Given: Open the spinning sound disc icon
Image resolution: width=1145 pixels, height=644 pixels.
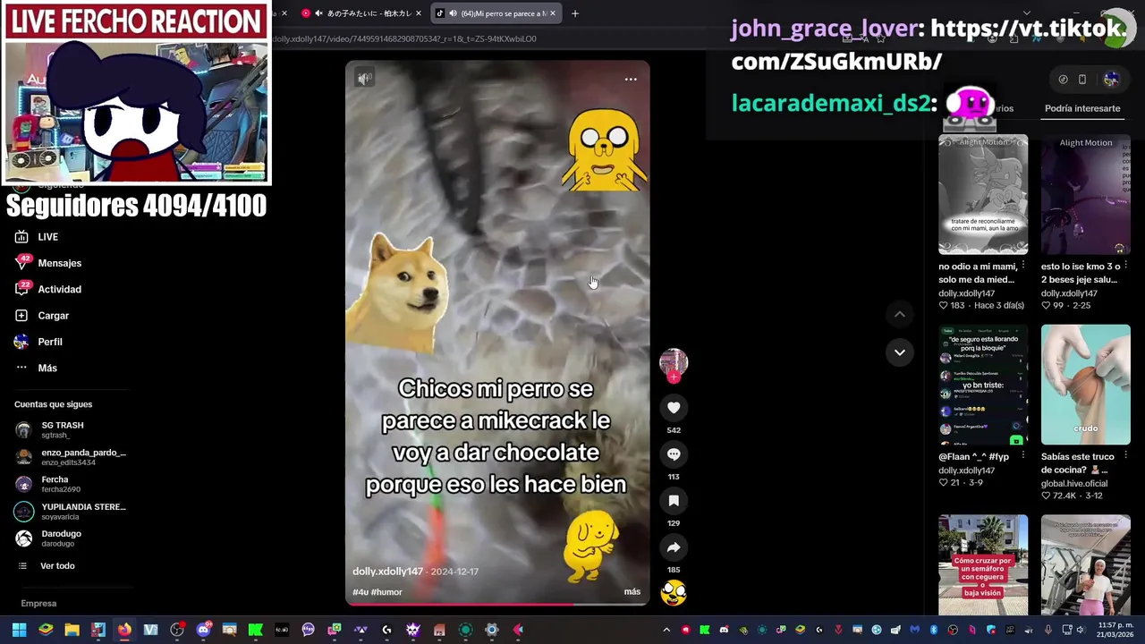Looking at the screenshot, I should [674, 592].
